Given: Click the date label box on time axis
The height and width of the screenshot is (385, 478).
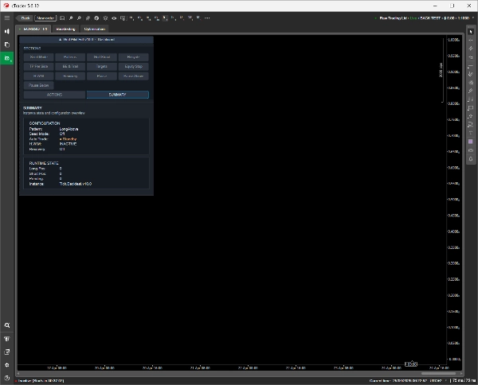Looking at the screenshot, I should point(411,364).
